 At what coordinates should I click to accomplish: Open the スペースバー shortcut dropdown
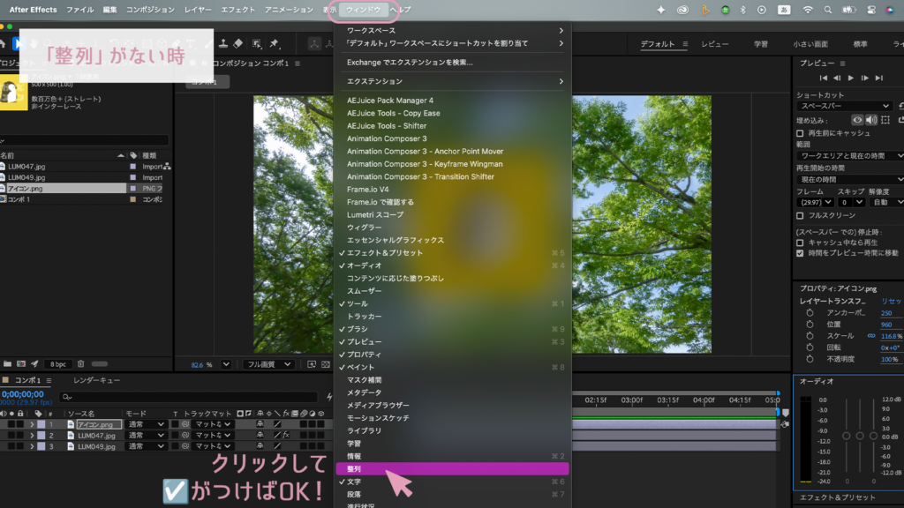tap(845, 107)
